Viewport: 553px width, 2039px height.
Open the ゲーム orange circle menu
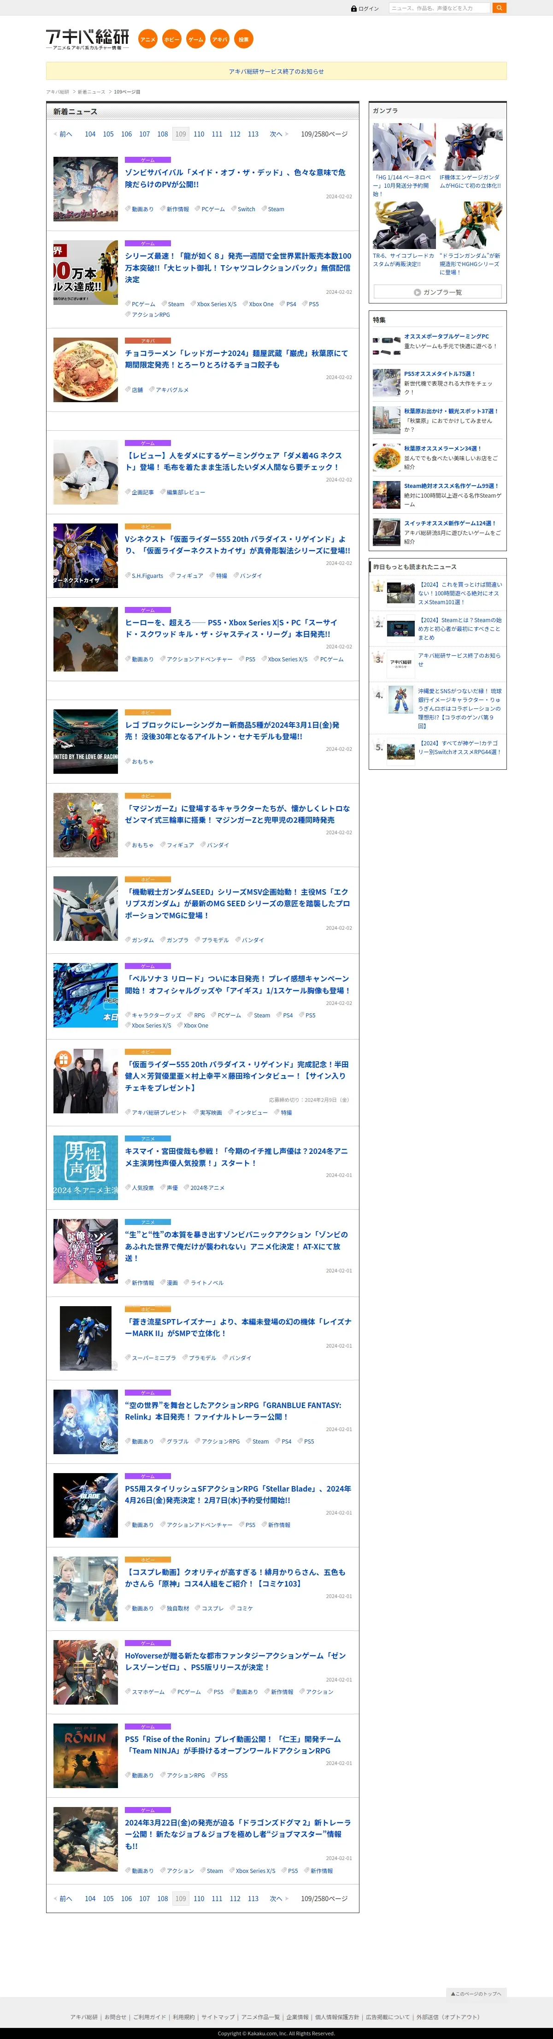[195, 39]
